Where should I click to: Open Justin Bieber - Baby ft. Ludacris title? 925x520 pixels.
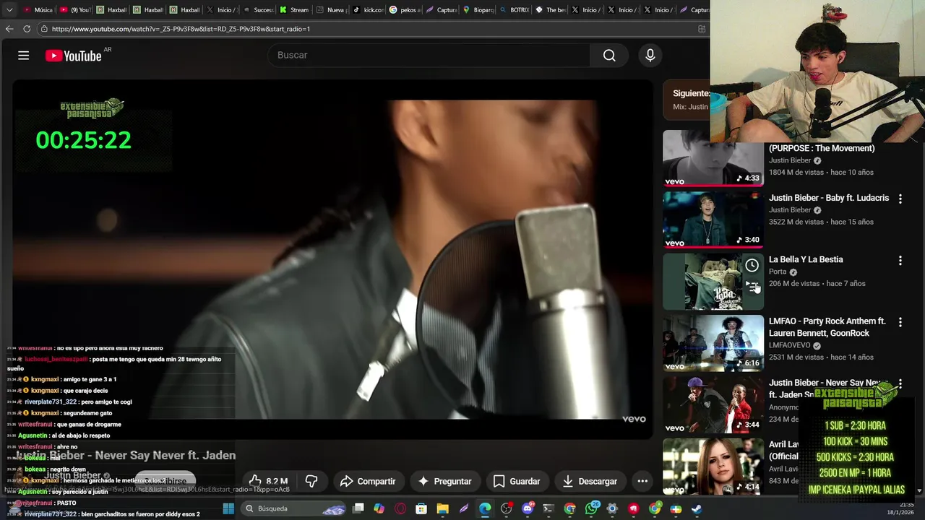click(x=829, y=197)
